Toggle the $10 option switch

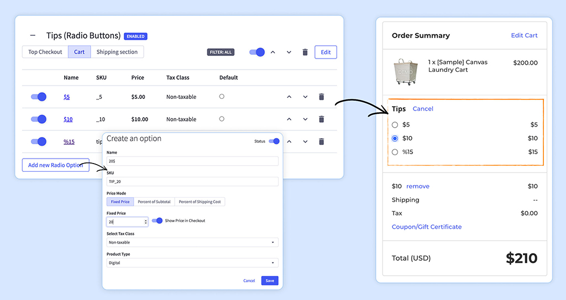point(39,119)
